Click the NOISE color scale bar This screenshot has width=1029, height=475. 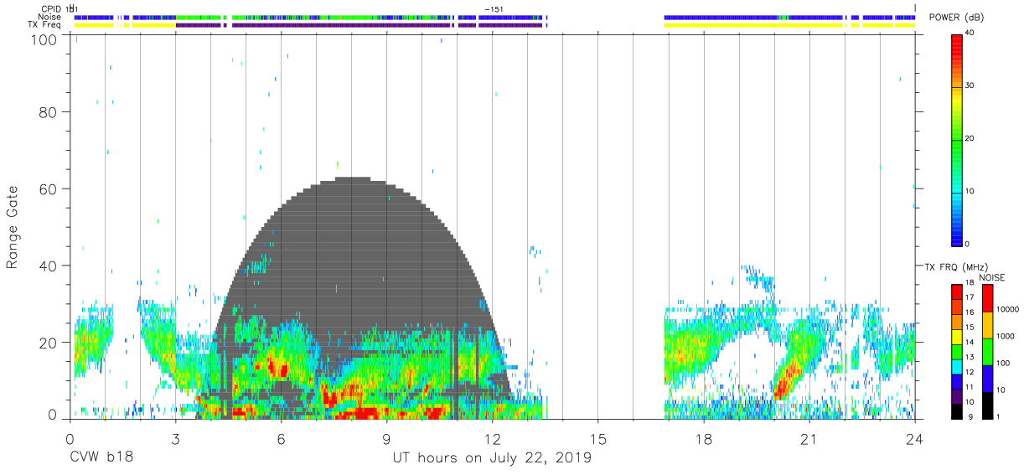pos(986,350)
